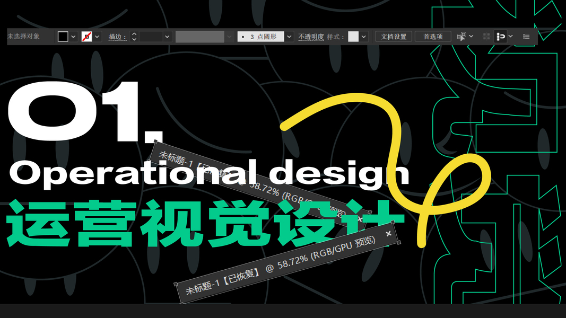Click the align to selection icon

tap(501, 37)
